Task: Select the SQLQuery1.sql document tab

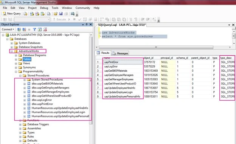Action: [122, 25]
